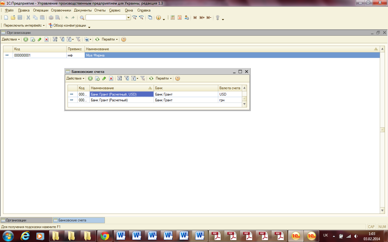Open search box dropdown arrow in main toolbar
This screenshot has height=242, width=388.
[129, 18]
